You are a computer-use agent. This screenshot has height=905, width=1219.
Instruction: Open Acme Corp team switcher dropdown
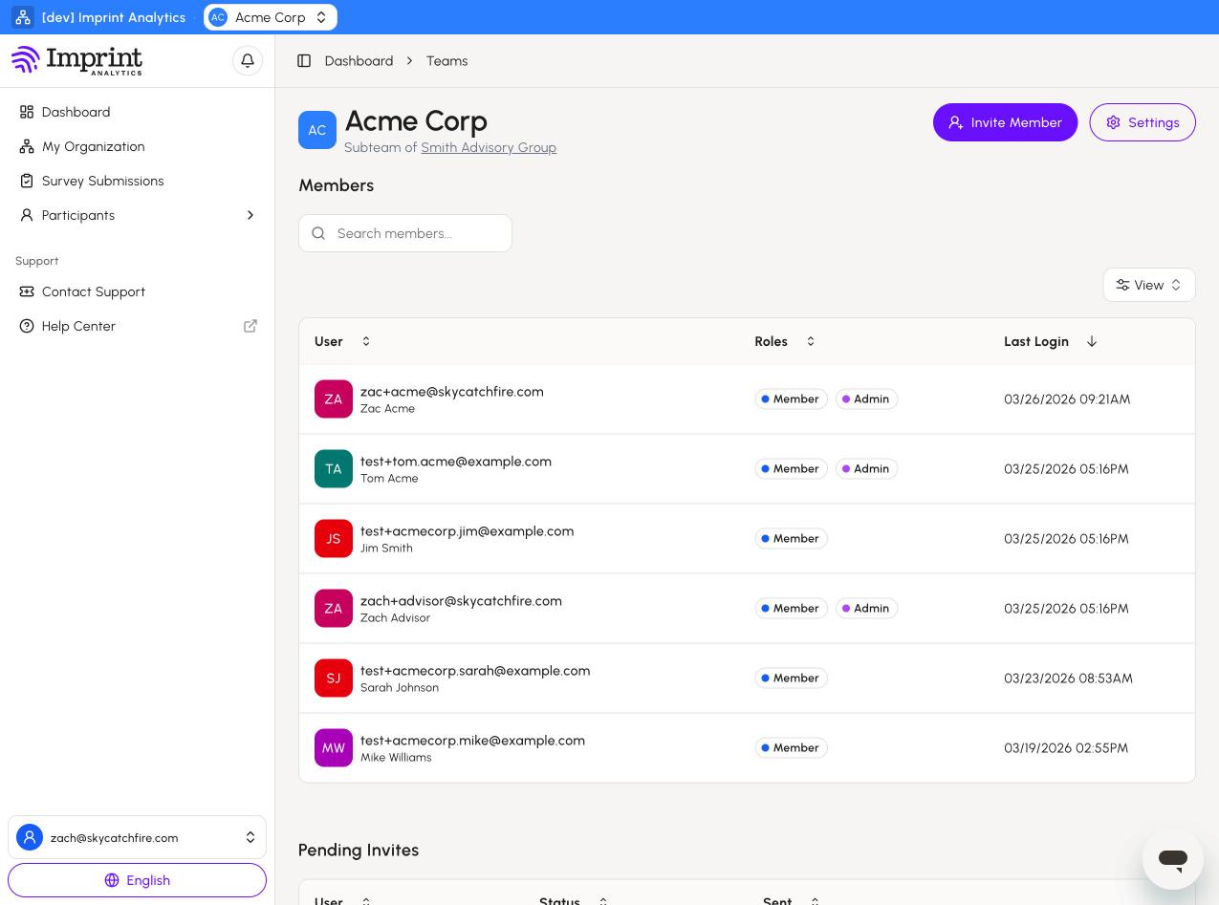point(271,17)
